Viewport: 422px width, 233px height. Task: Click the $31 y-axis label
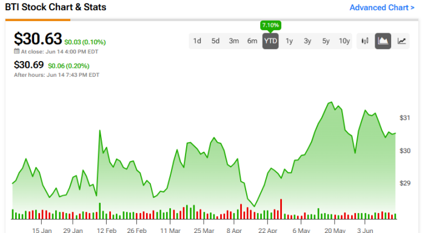405,117
